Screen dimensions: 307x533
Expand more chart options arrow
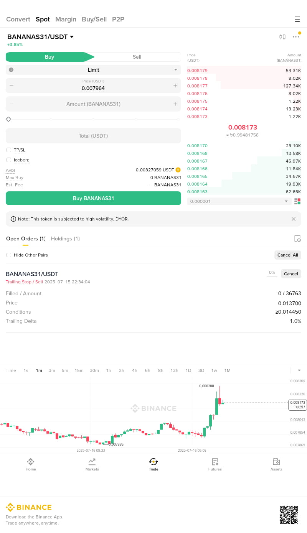tap(299, 370)
